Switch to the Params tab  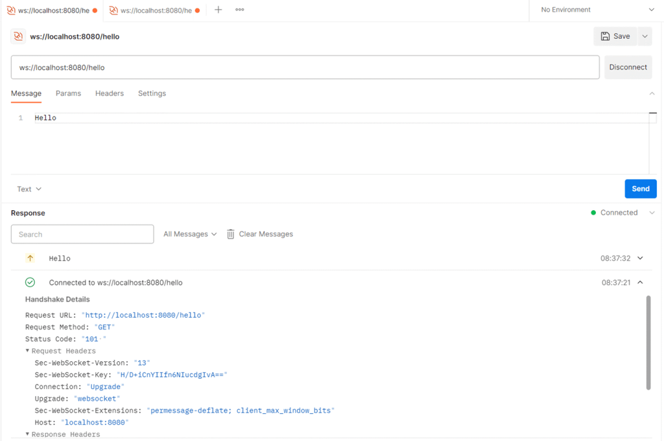(68, 93)
